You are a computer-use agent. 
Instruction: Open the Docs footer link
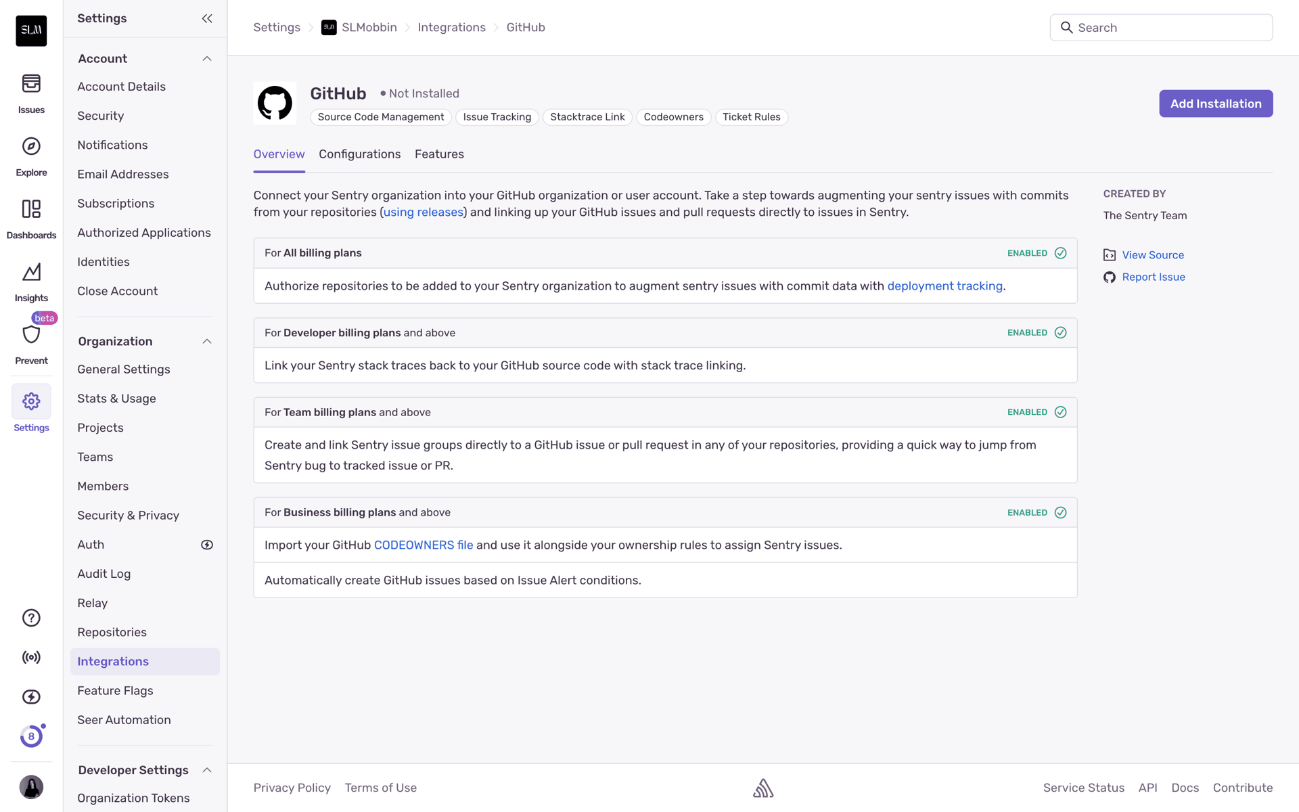click(1185, 788)
